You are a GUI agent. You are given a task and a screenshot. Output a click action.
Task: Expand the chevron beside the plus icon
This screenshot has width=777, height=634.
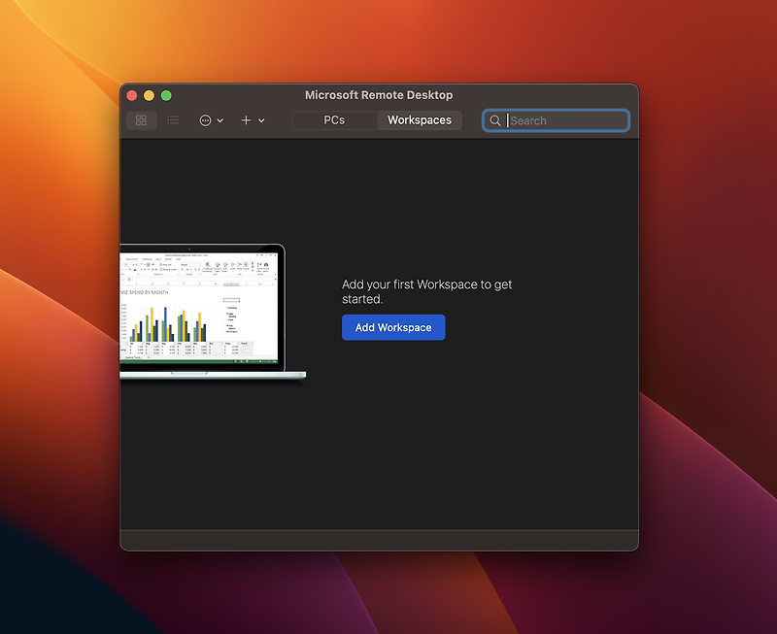click(x=261, y=120)
